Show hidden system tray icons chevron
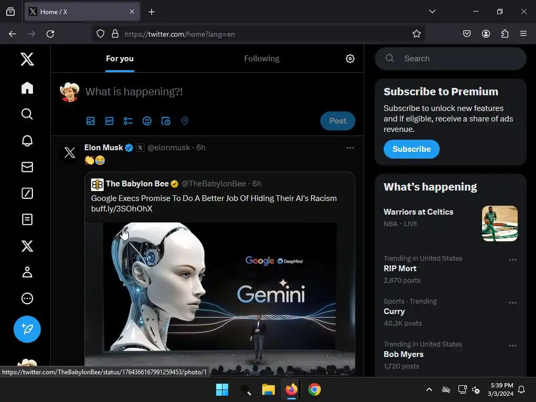The height and width of the screenshot is (402, 536). pos(429,389)
